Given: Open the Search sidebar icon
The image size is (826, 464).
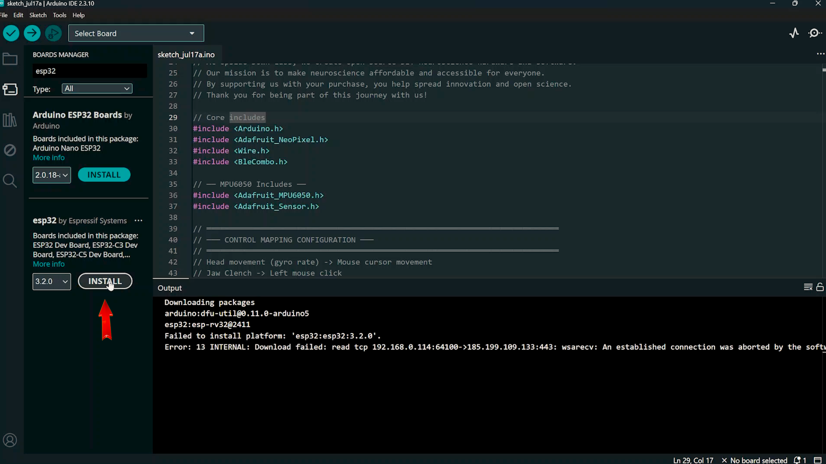Looking at the screenshot, I should click(10, 180).
